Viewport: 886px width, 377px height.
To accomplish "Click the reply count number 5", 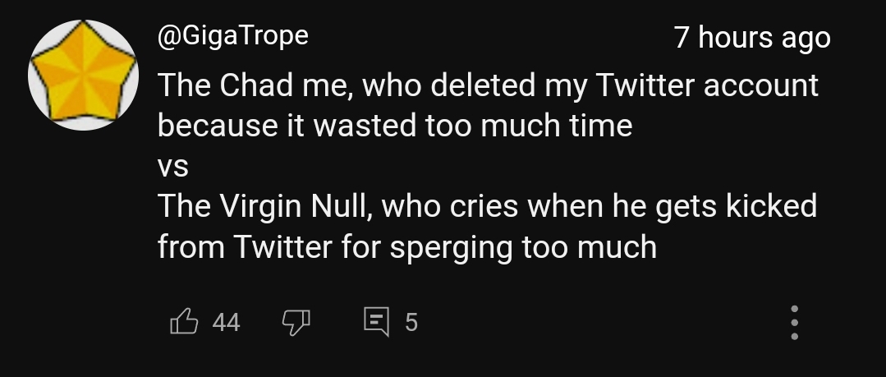I will tap(411, 323).
